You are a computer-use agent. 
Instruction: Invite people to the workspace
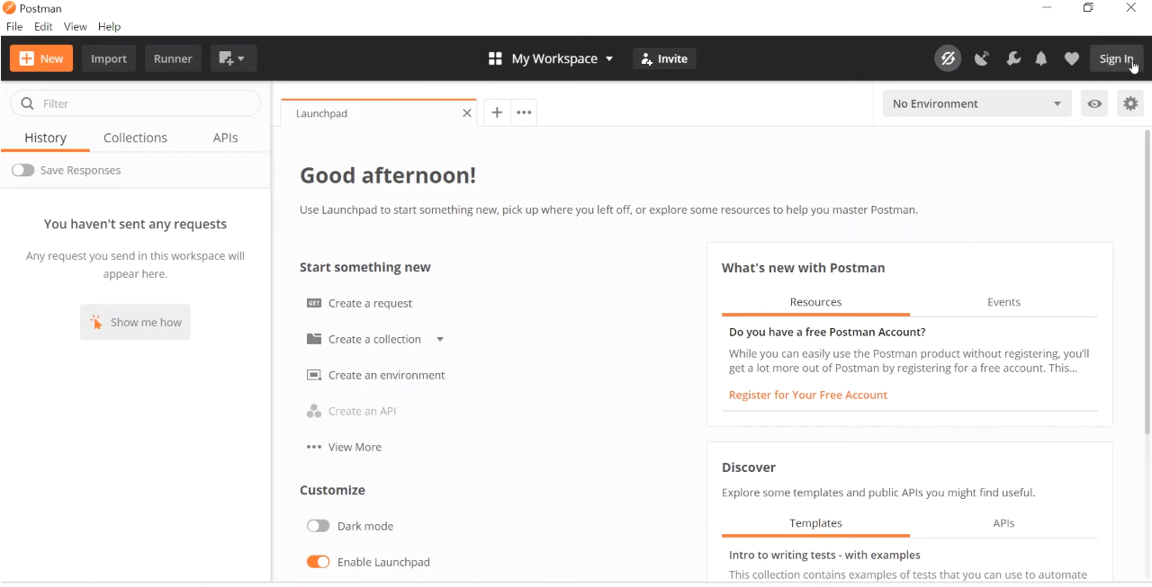click(x=664, y=58)
